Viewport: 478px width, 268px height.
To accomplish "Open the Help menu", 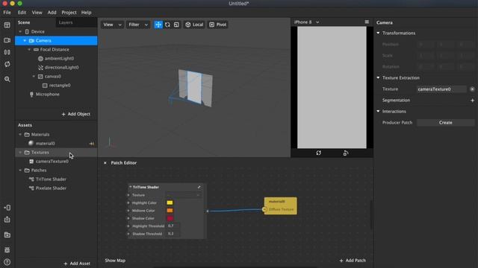I will 87,13.
